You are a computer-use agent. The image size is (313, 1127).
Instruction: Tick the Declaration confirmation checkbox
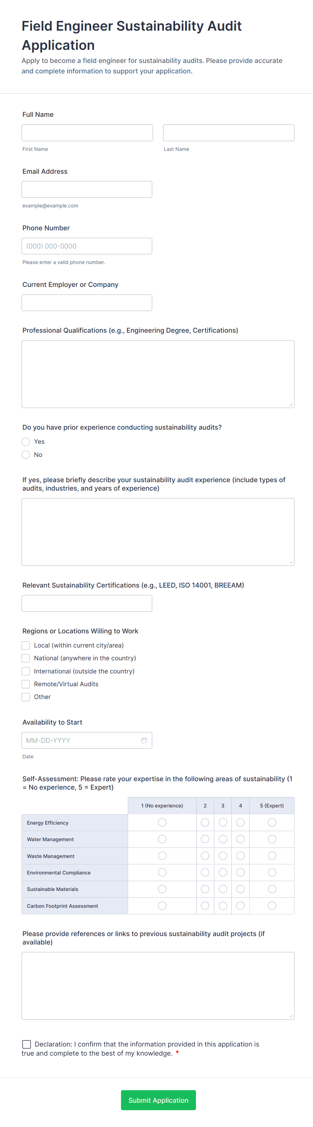click(x=26, y=1044)
